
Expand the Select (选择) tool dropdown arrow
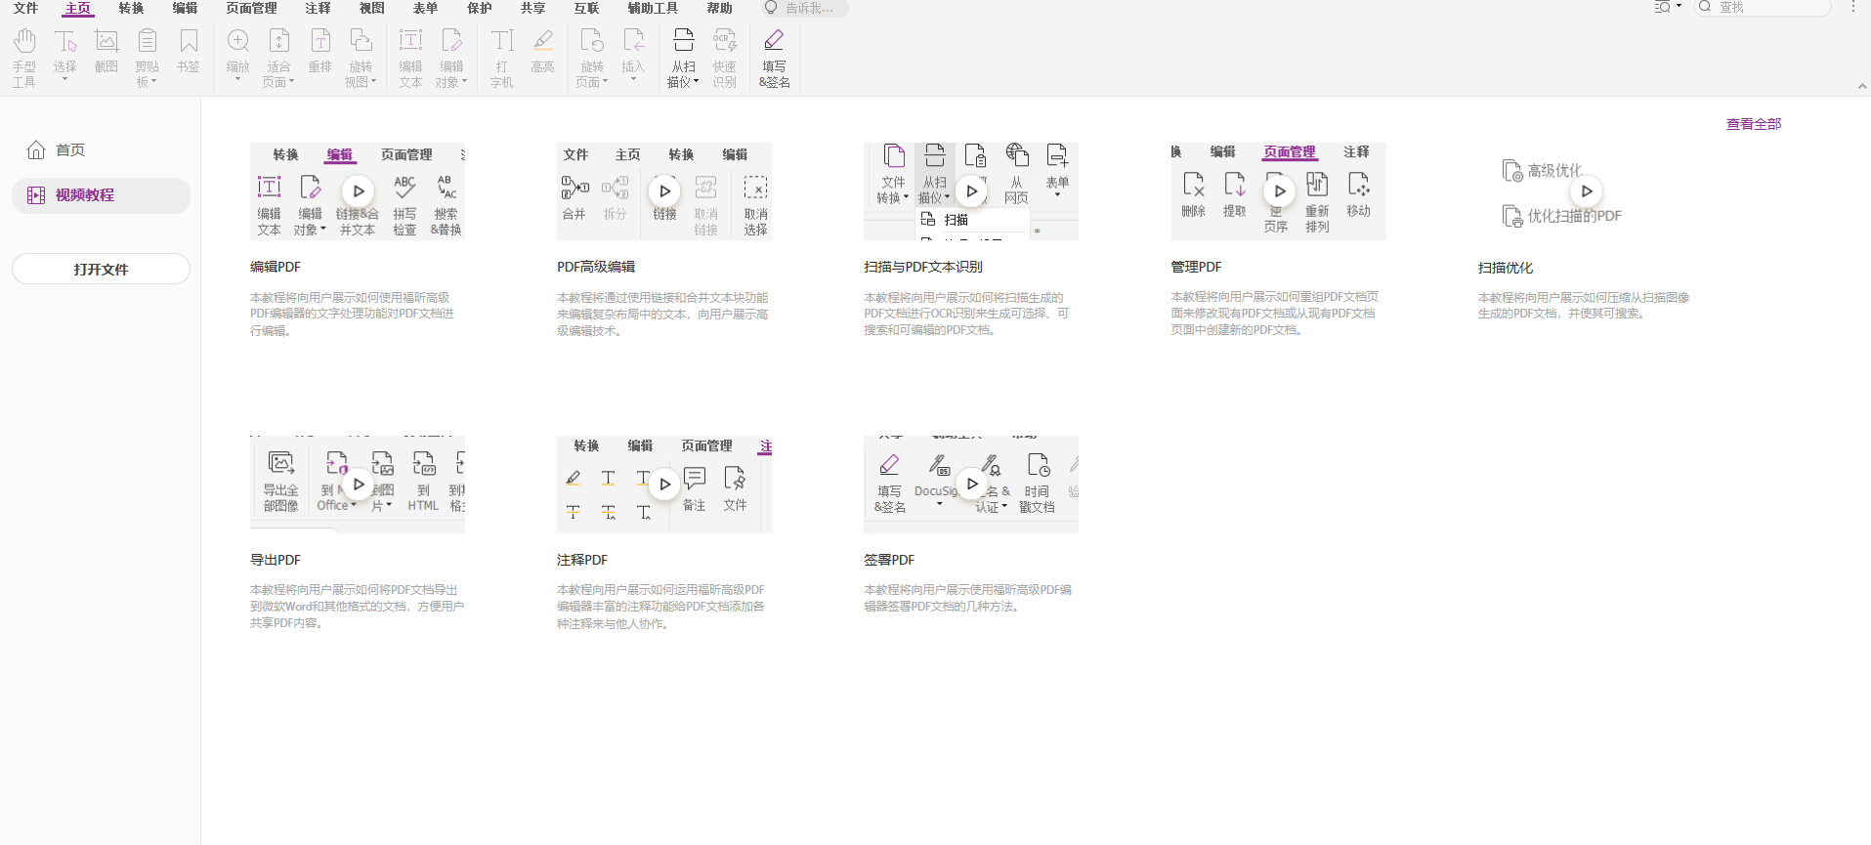(x=65, y=79)
